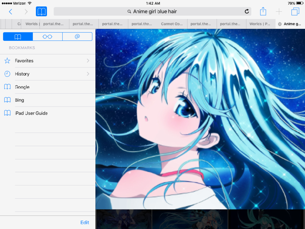Click the Favorites star icon
305x229 pixels.
[7, 61]
